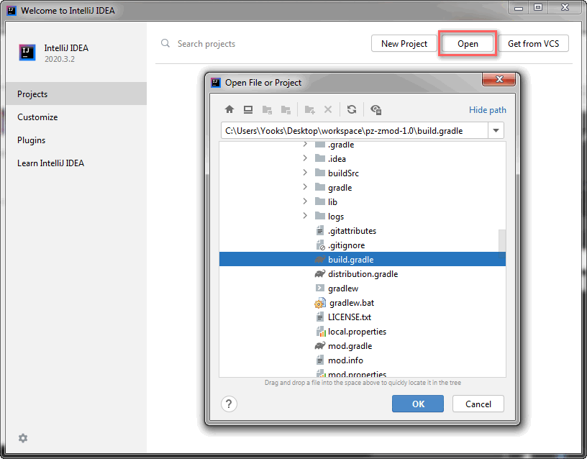
Task: Cancel the Open File dialog
Action: tap(478, 404)
